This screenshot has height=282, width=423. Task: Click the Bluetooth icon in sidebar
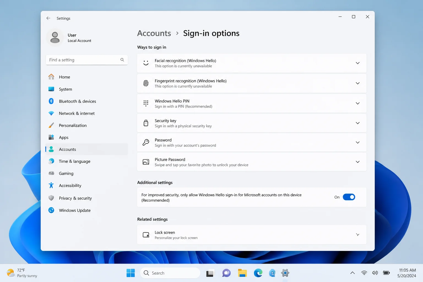coord(51,101)
